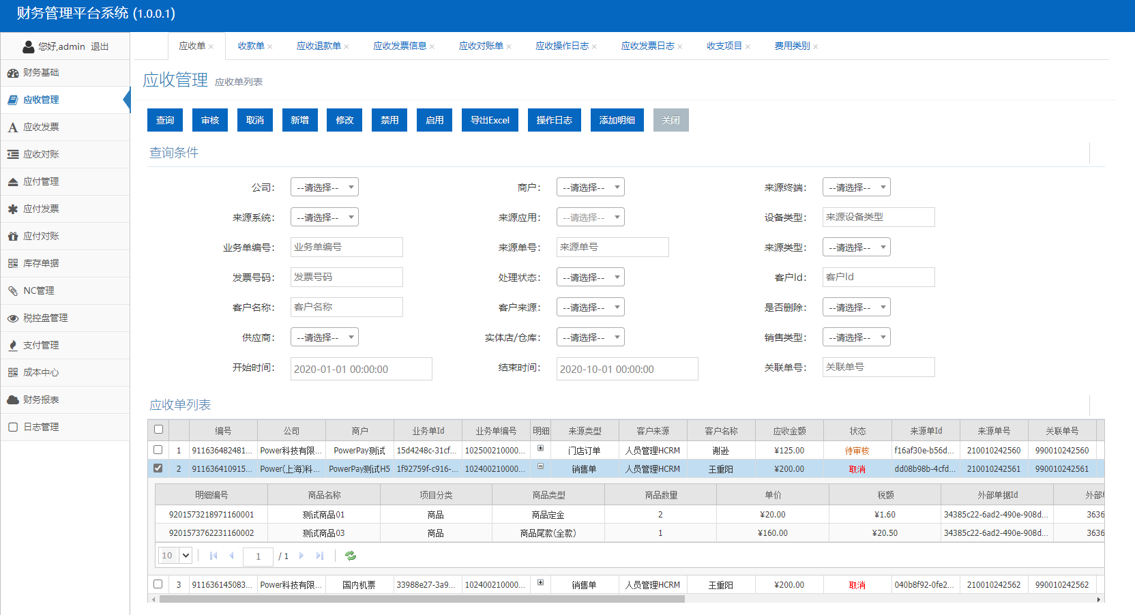
Task: Go to last page using pager icon
Action: point(320,556)
